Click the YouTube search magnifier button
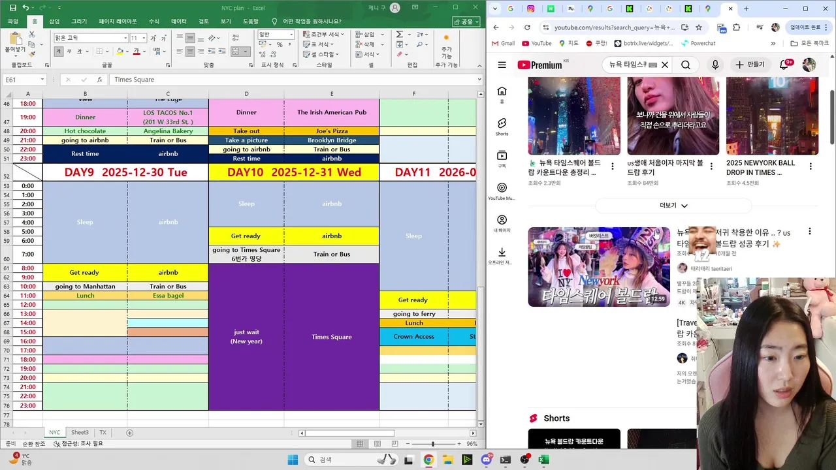The width and height of the screenshot is (836, 470). tap(686, 65)
